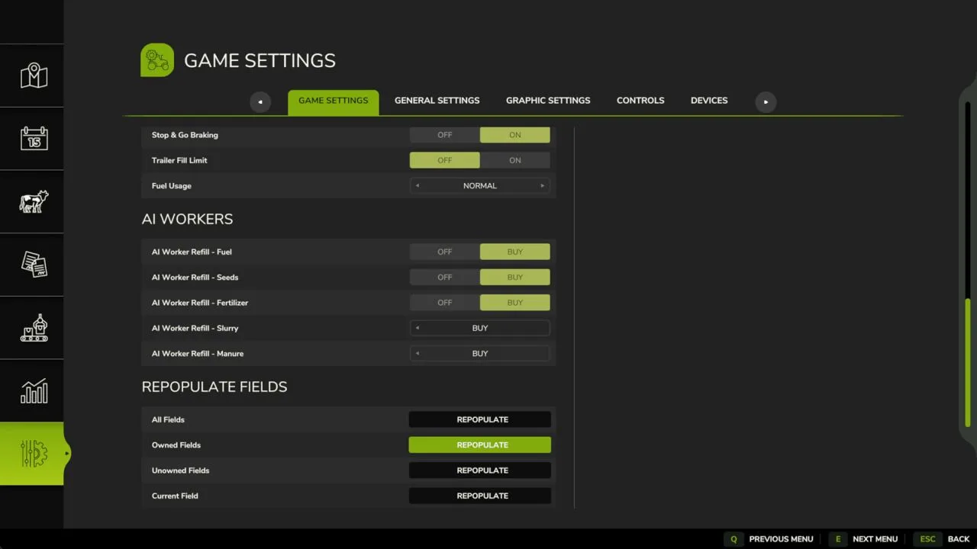Click Fuel Usage right arrow
Screen dimensions: 977x549
pos(543,186)
